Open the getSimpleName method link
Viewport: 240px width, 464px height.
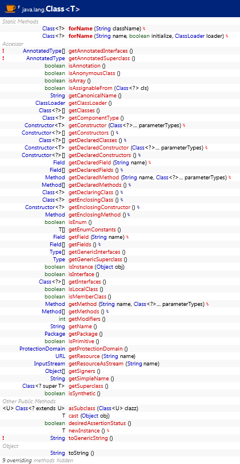coord(89,379)
